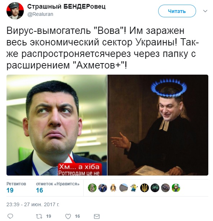This screenshot has height=221, width=213.
Task: View the 16 отметок «Нравится» list
Action: click(58, 188)
